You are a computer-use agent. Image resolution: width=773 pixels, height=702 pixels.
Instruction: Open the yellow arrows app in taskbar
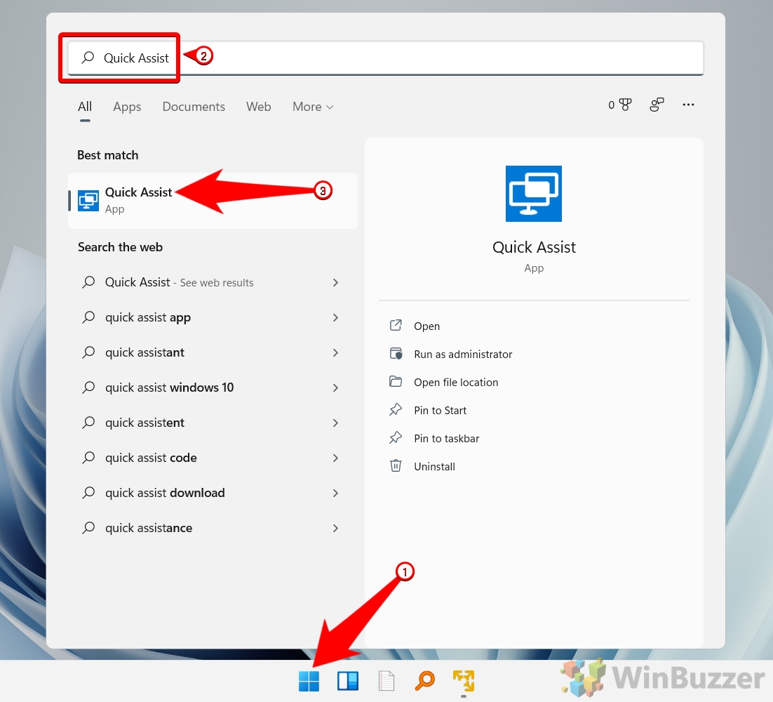(x=464, y=681)
